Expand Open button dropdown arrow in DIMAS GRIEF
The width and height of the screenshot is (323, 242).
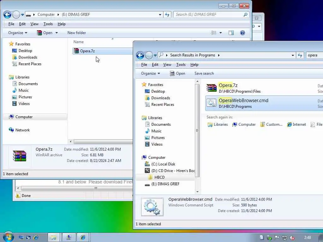[x=57, y=33]
